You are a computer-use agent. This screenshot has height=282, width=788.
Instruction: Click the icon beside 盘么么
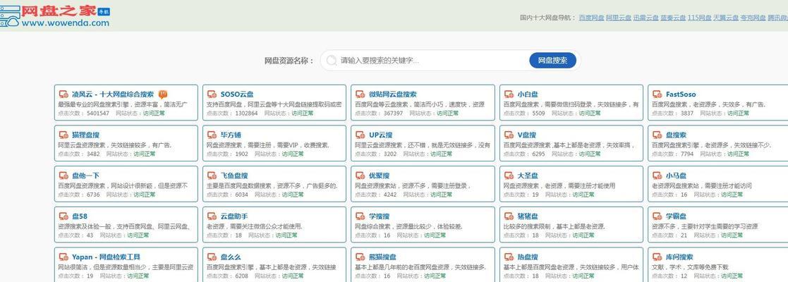[x=212, y=257]
